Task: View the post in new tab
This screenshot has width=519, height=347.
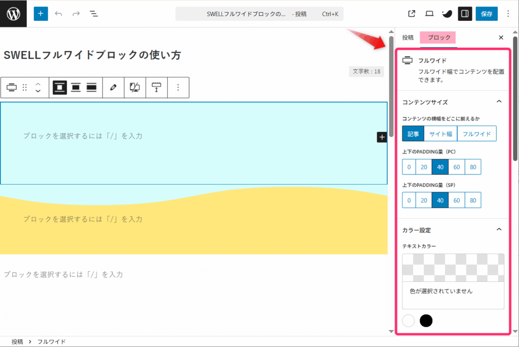Action: [412, 14]
